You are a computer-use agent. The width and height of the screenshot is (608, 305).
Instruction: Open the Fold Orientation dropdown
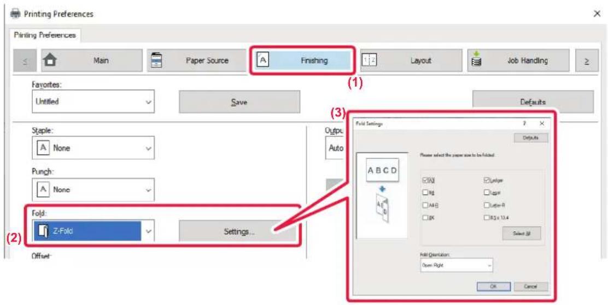pos(457,266)
